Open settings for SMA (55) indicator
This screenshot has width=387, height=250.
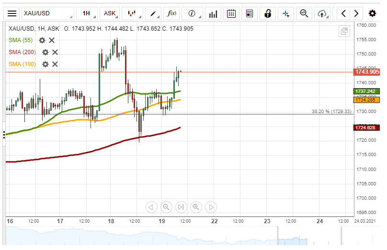pos(42,40)
